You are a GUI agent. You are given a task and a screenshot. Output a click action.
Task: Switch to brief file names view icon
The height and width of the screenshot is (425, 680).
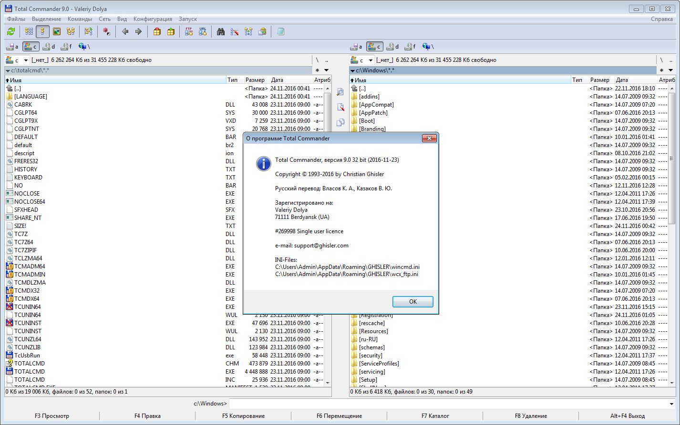coord(29,31)
